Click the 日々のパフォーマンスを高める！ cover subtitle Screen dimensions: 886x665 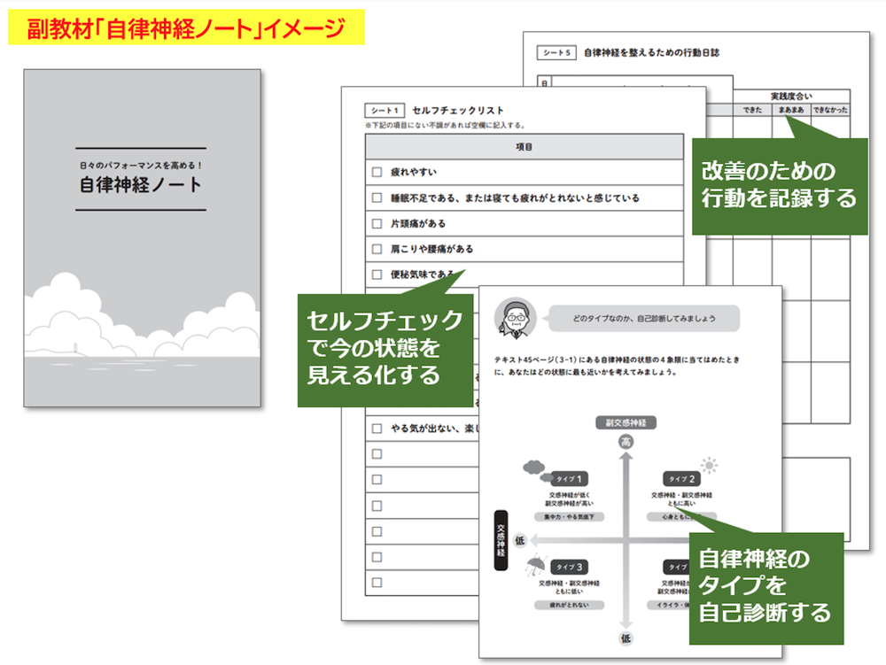pyautogui.click(x=141, y=166)
